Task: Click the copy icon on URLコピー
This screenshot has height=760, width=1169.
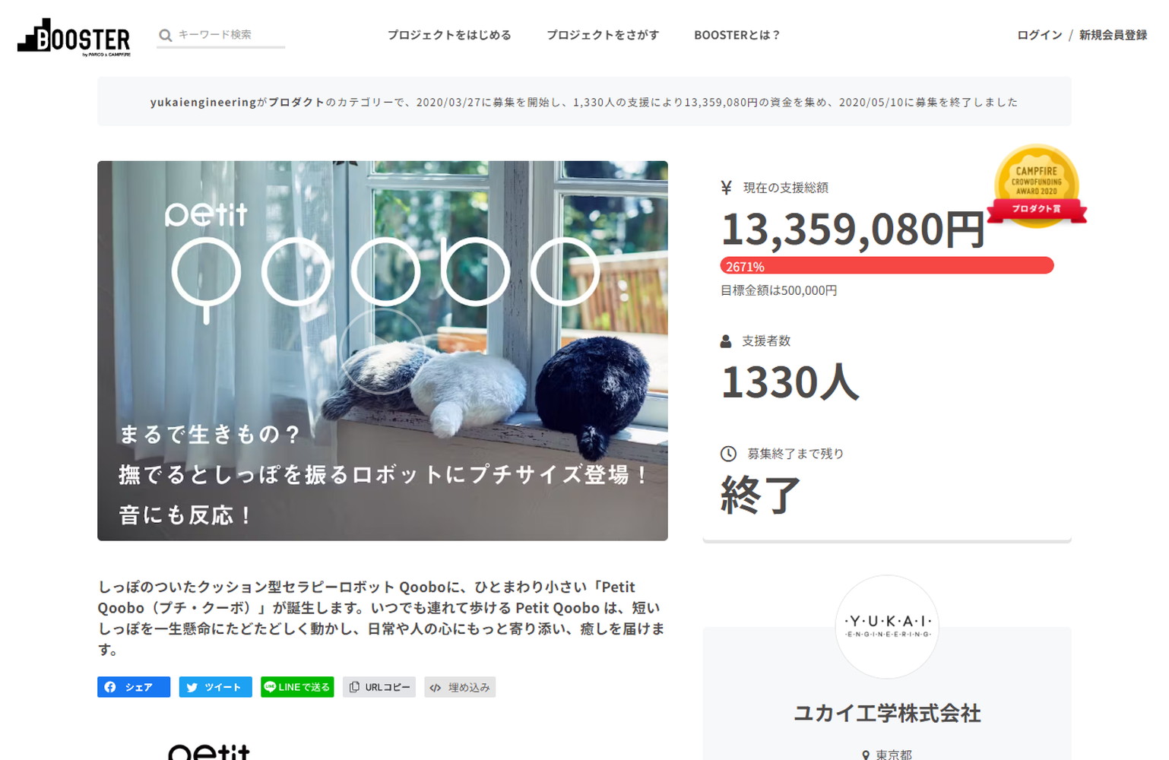Action: click(x=354, y=687)
